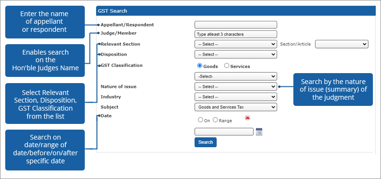Screen dimensions: 381x179
Task: Expand the GST Classification -Select- dropdown
Action: point(236,76)
